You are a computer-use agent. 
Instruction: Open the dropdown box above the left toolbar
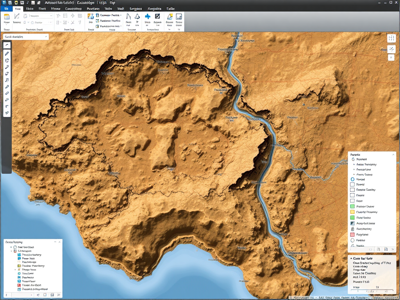(25, 37)
